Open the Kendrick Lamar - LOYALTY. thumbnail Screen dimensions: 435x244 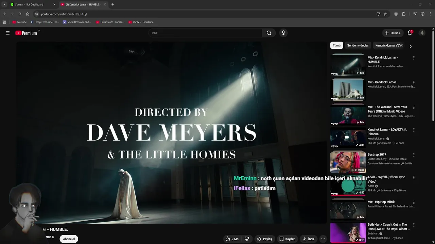[348, 138]
